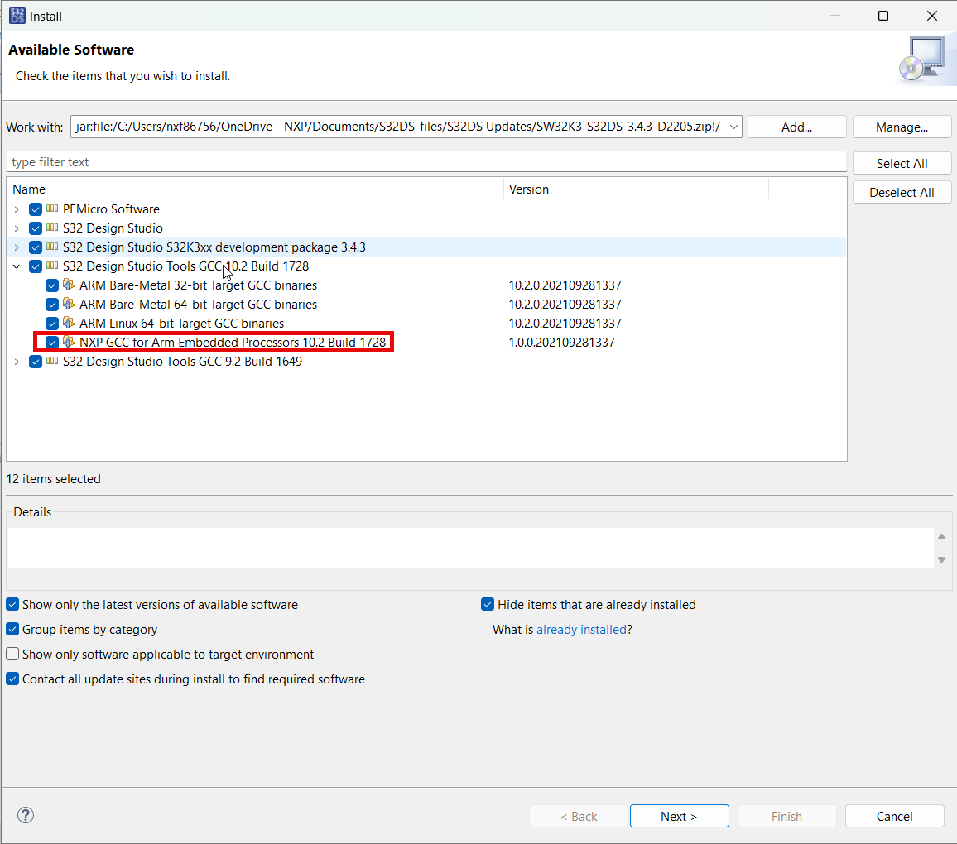Collapse S32 Design Studio Tools GCC 10.2

[x=17, y=266]
